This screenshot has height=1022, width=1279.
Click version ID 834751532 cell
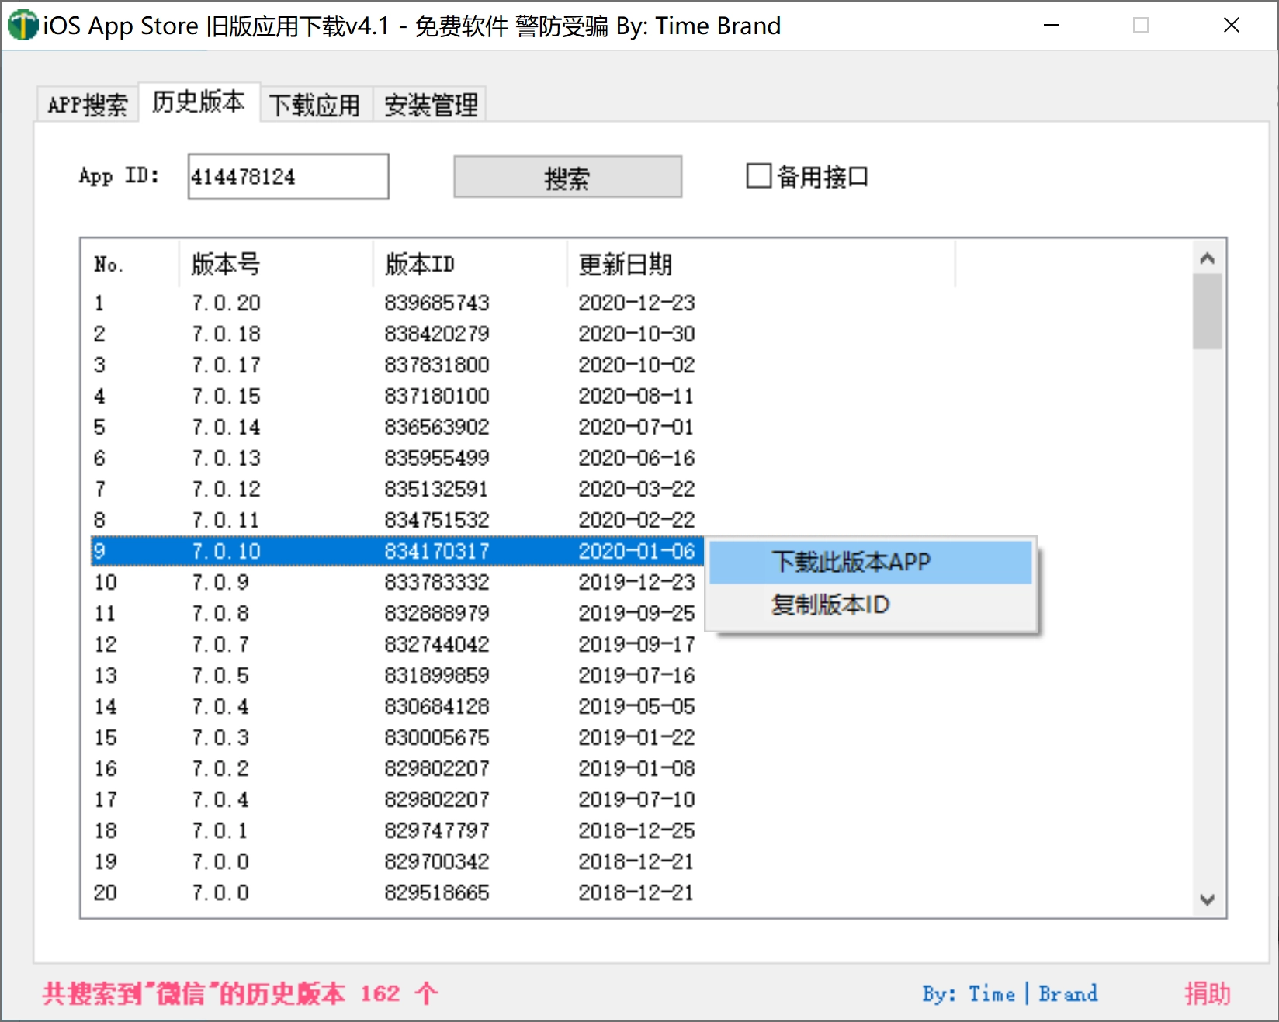[437, 520]
